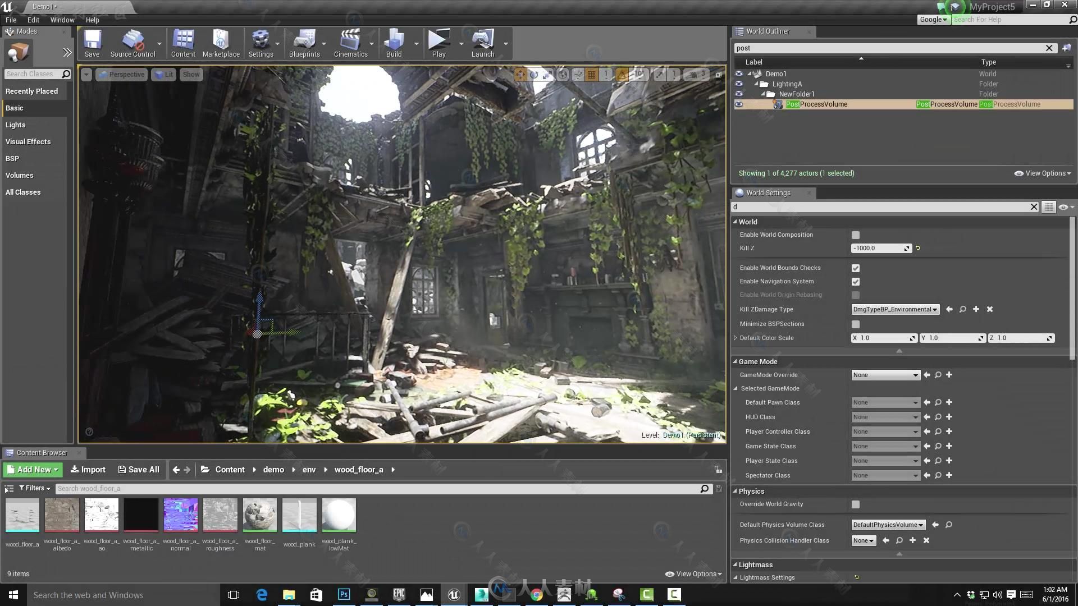Screen dimensions: 1078x606
Task: Hide the PostProcessVolume actor visibility
Action: point(739,104)
